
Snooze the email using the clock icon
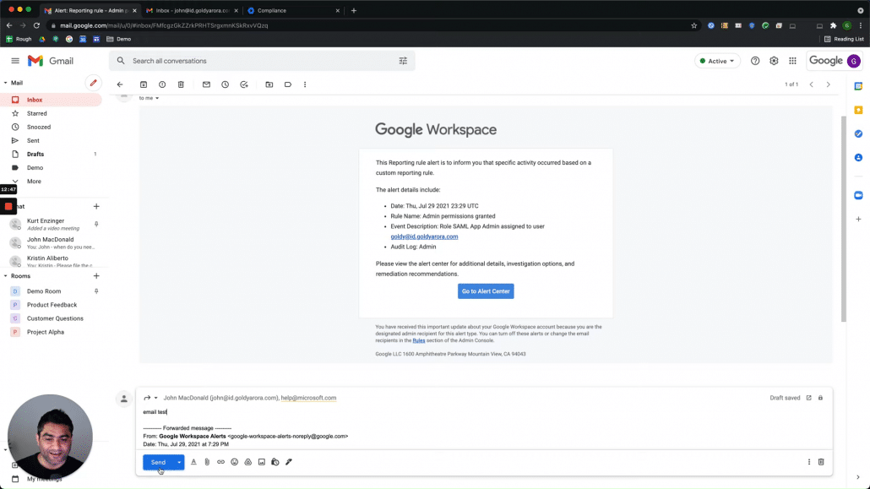226,84
